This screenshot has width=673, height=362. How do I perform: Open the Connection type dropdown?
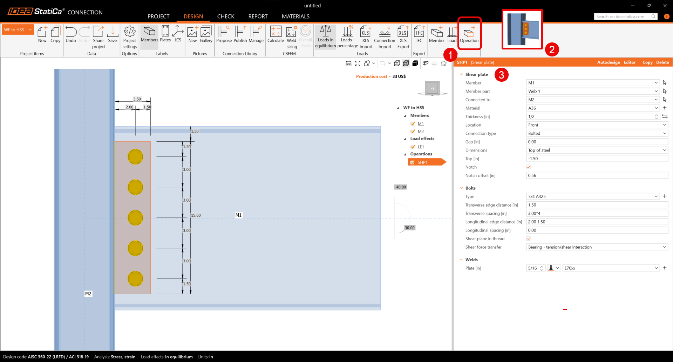coord(597,133)
